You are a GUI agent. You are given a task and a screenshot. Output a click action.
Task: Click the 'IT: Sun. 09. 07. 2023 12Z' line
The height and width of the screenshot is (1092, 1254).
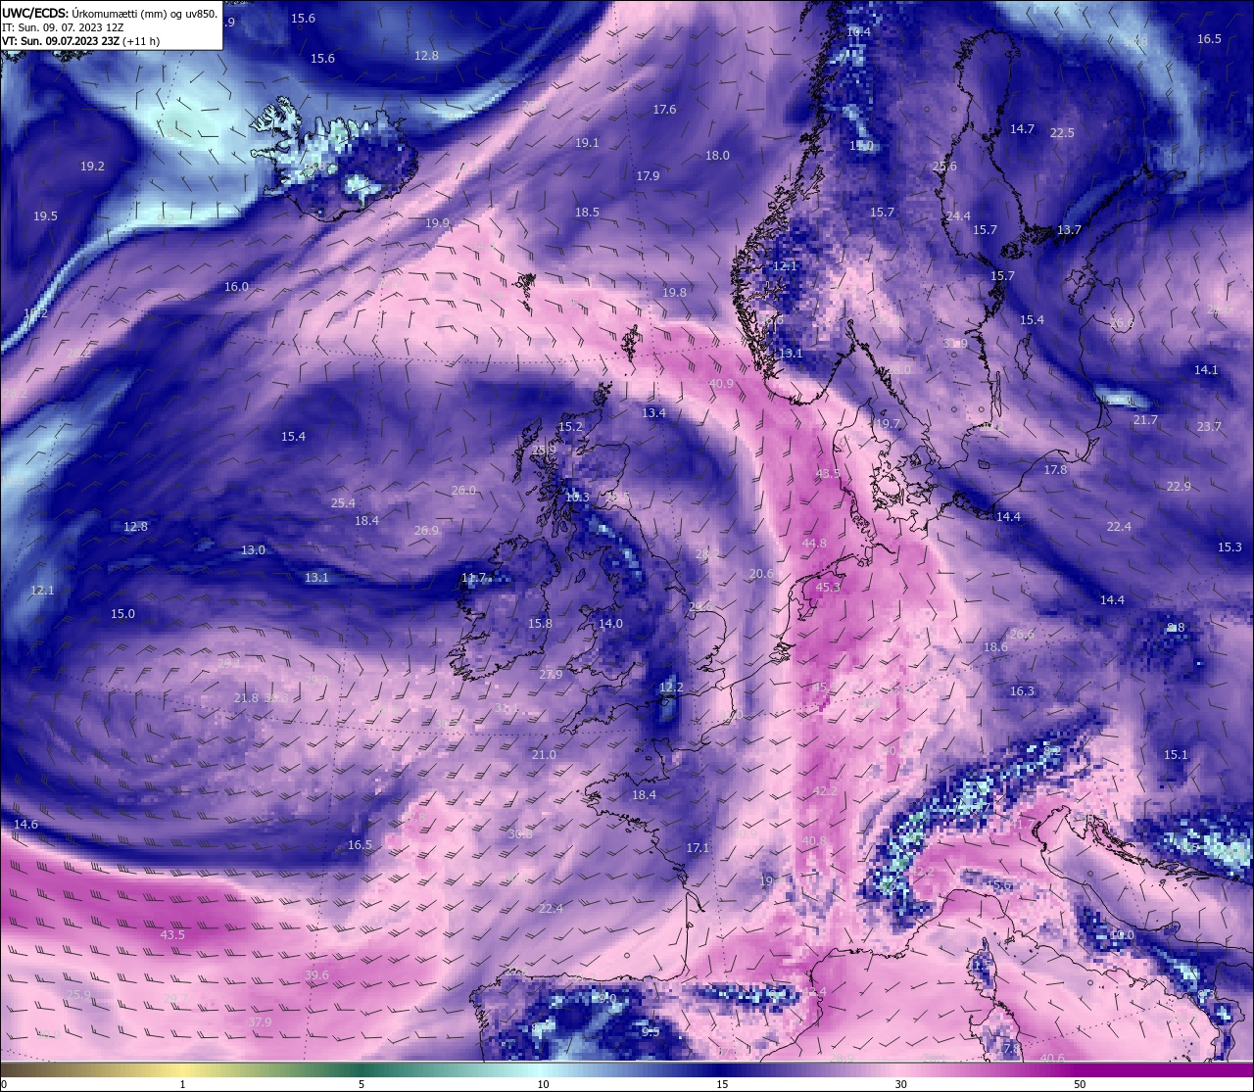click(63, 27)
